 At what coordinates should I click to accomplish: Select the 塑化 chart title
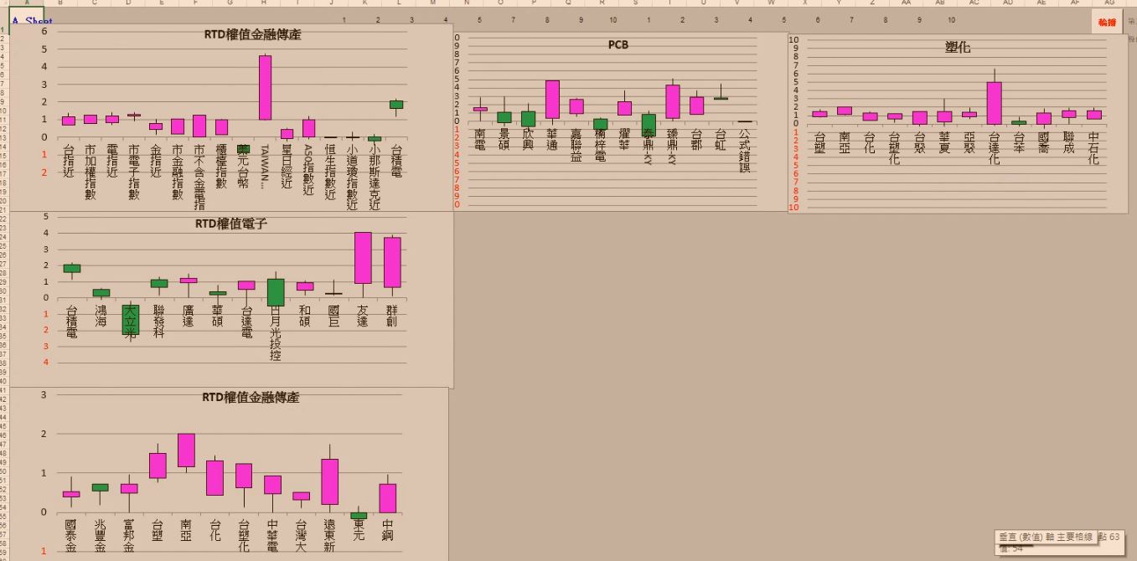click(958, 48)
